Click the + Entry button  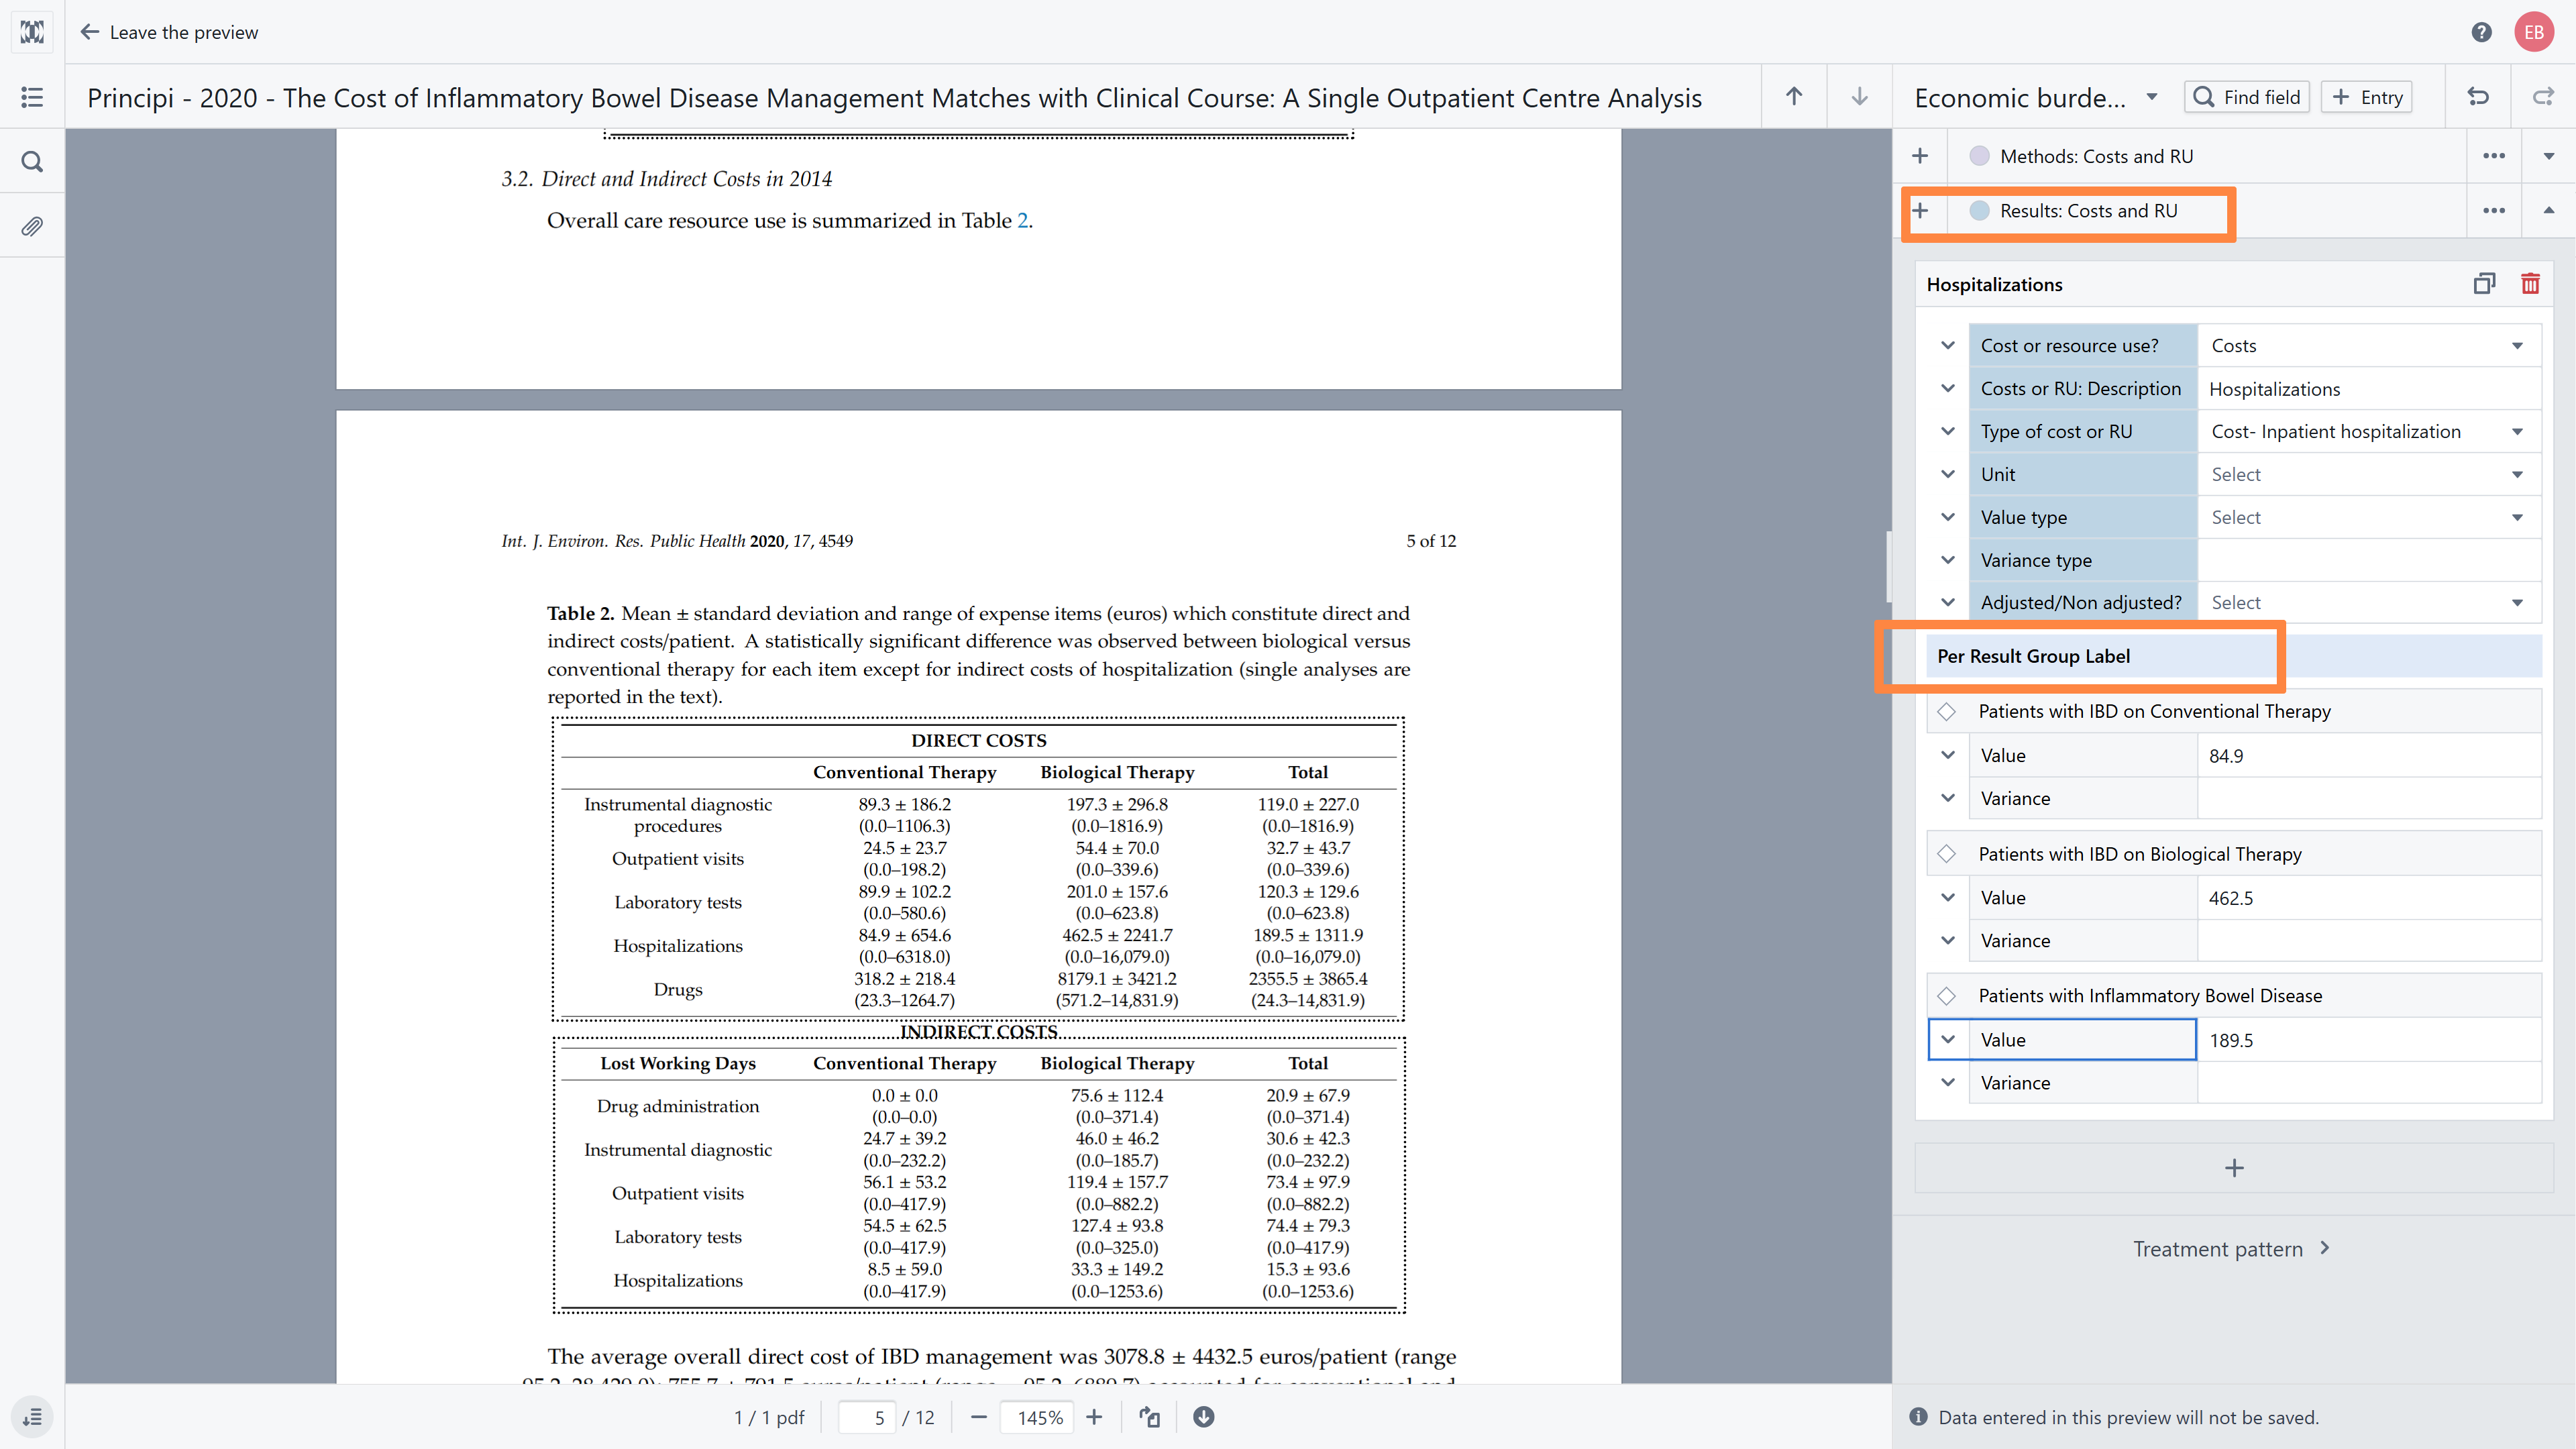click(x=2366, y=97)
